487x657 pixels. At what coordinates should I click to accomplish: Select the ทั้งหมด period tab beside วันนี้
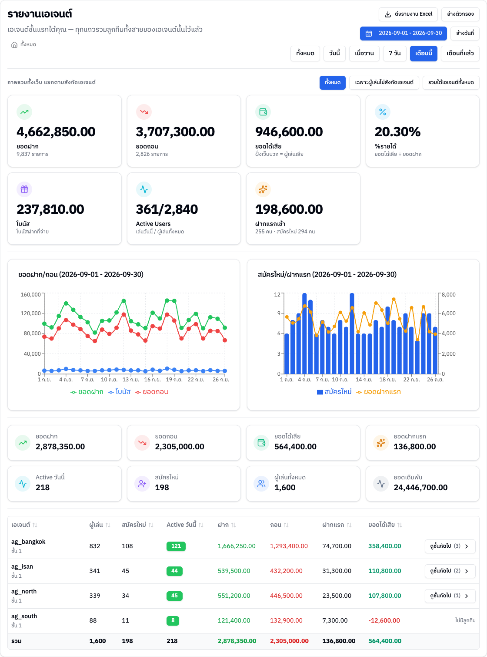(305, 54)
